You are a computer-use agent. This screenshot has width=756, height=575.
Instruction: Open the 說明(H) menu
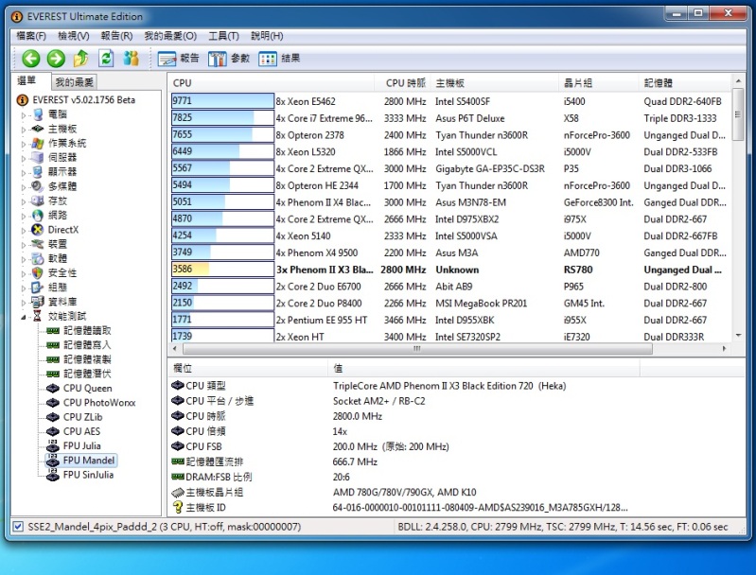[x=267, y=36]
